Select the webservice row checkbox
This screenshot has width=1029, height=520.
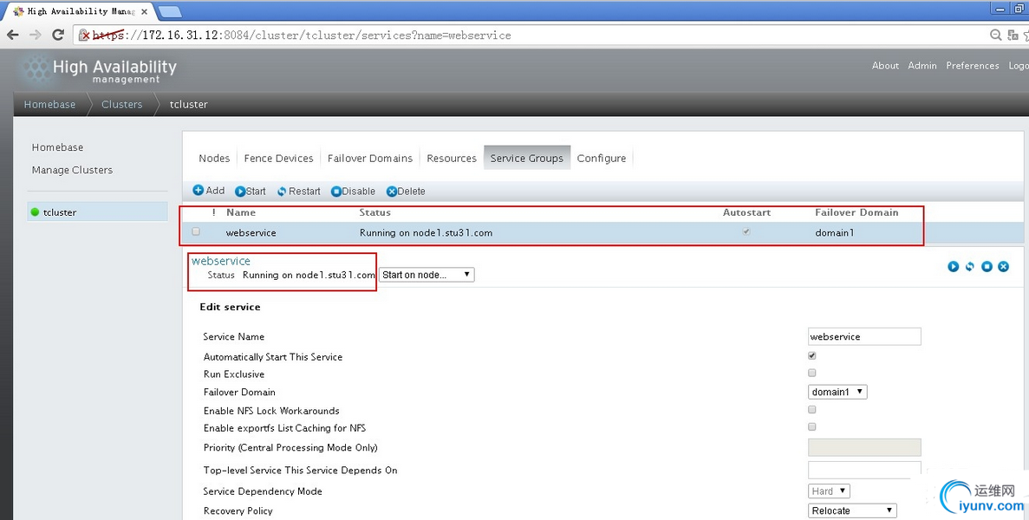coord(196,231)
